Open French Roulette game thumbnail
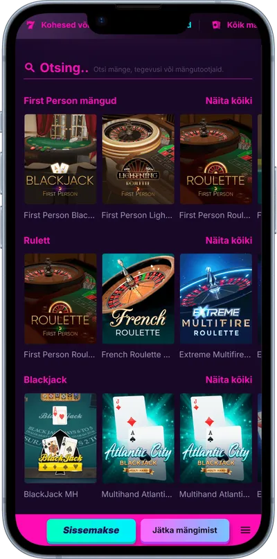The width and height of the screenshot is (277, 559). (138, 299)
